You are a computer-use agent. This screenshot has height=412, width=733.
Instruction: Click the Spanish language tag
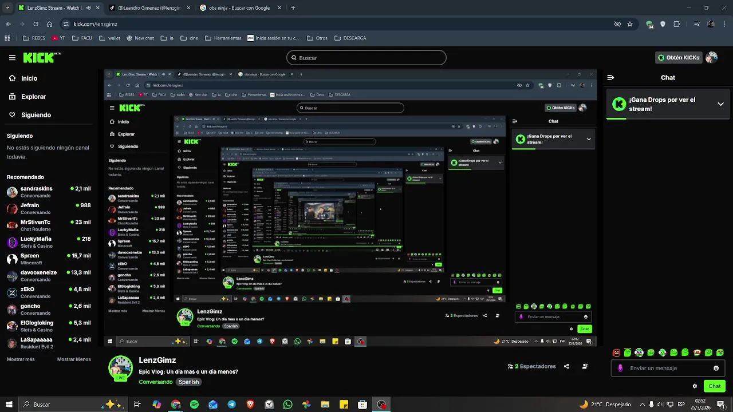coord(188,382)
